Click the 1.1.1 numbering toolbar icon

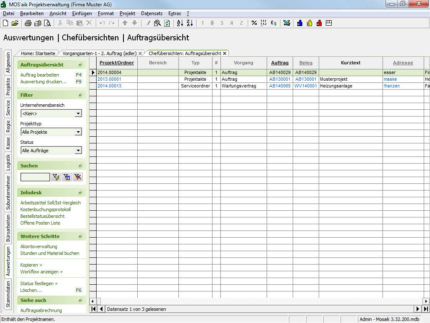pyautogui.click(x=264, y=23)
